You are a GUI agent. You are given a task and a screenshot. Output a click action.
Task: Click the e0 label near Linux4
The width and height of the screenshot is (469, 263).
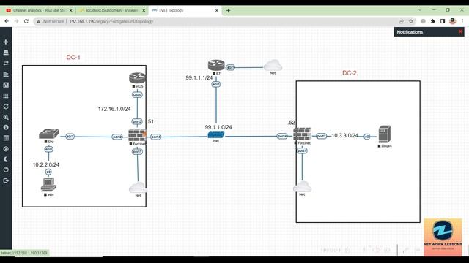pyautogui.click(x=366, y=137)
